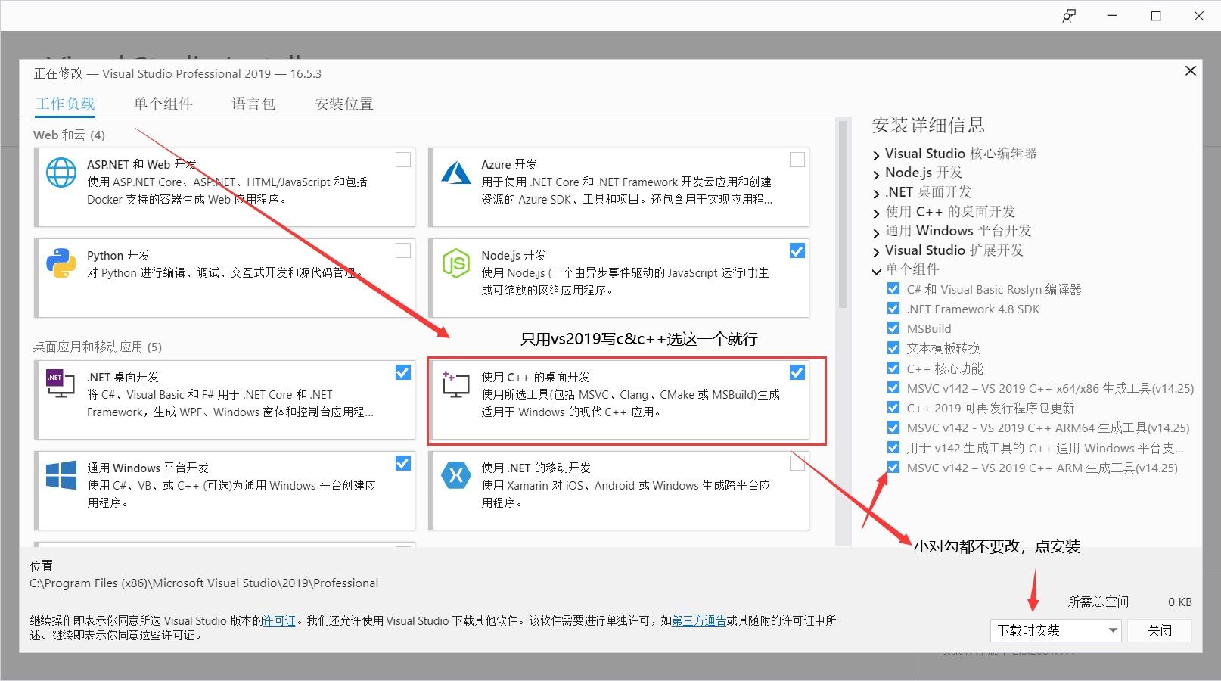Click the 关闭 button

[x=1160, y=630]
